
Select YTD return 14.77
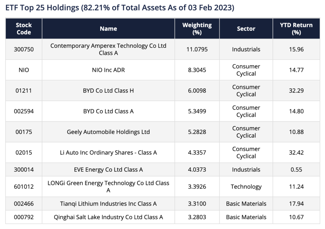tap(296, 70)
